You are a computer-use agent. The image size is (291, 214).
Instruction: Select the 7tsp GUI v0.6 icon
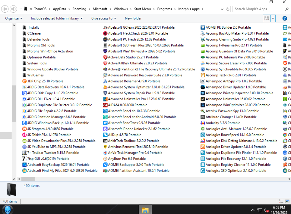coord(24,159)
